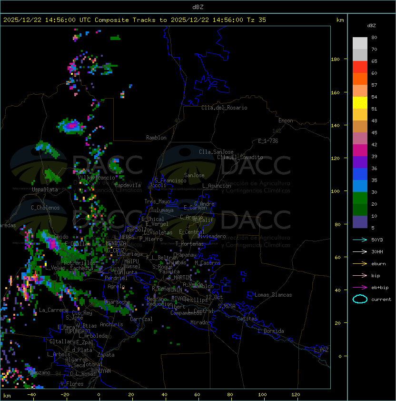This screenshot has height=401, width=396.
Task: Pick the bright yellow 51–54 dBZ swatch
Action: pyautogui.click(x=360, y=103)
